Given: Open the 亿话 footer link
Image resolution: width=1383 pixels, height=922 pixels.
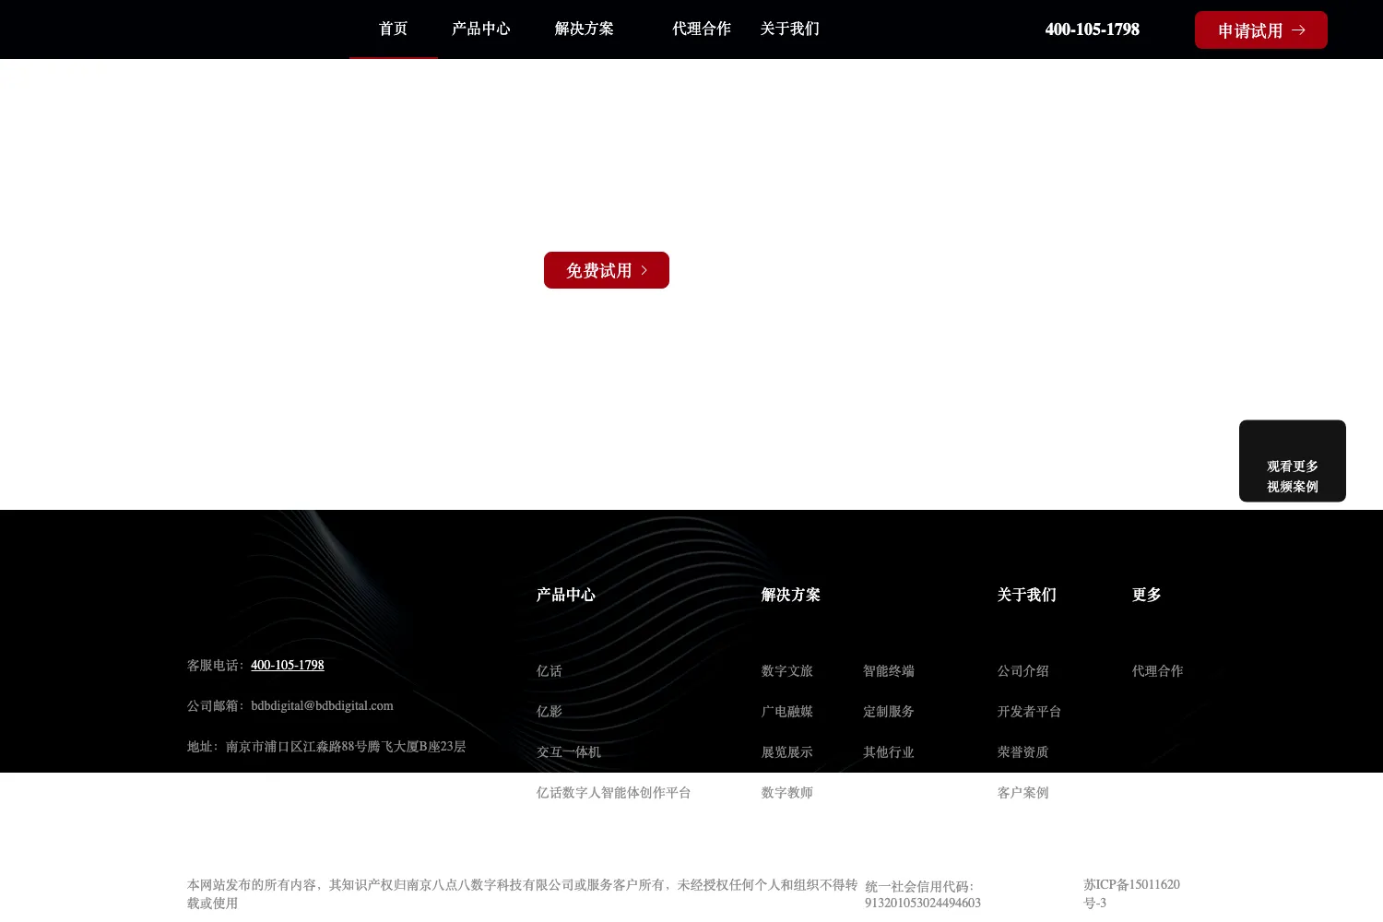Looking at the screenshot, I should pos(550,671).
